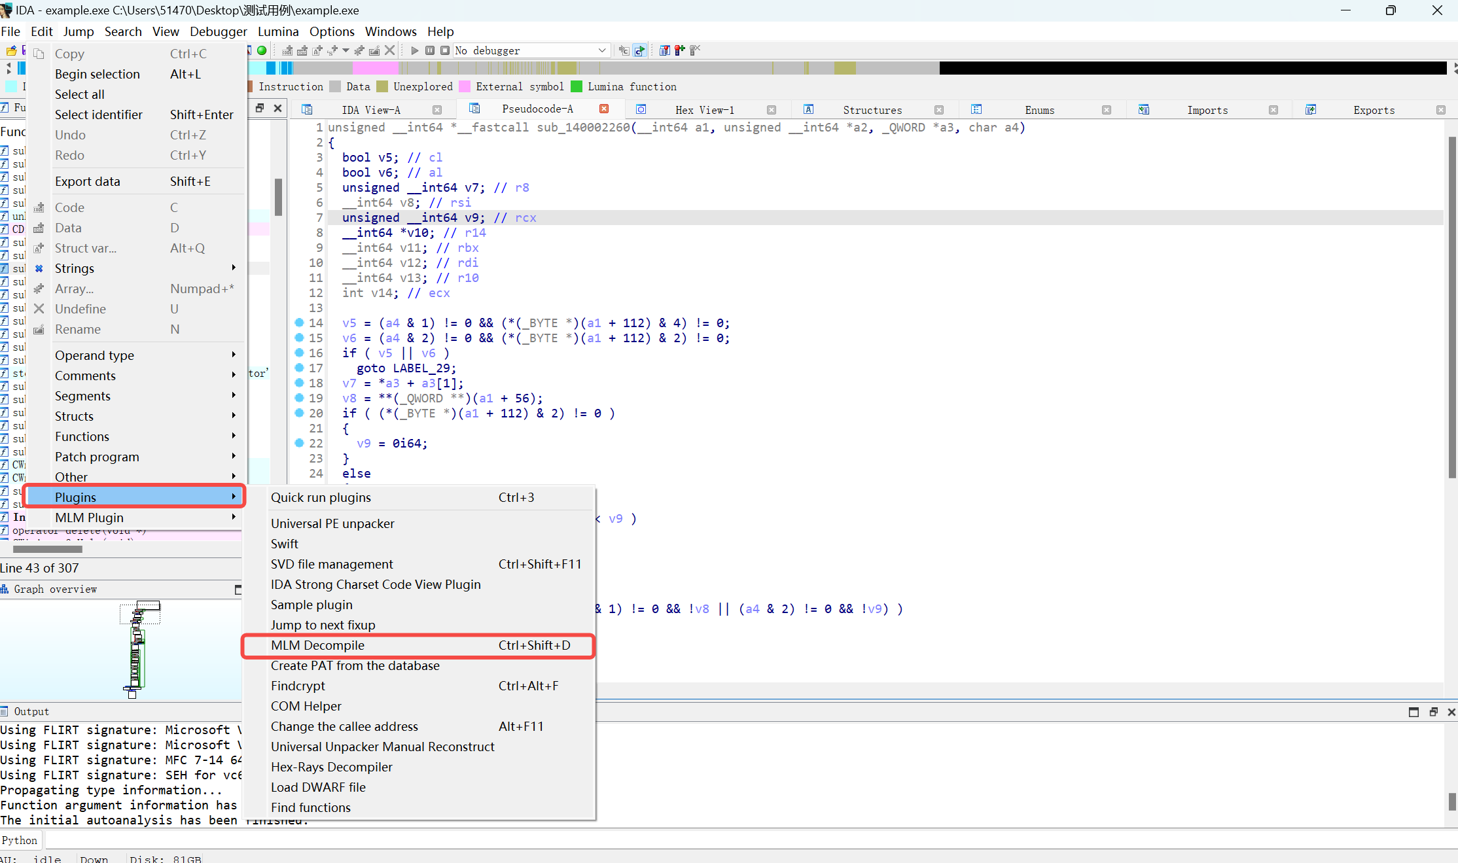Open the Exports tab
The width and height of the screenshot is (1458, 863).
click(x=1374, y=110)
